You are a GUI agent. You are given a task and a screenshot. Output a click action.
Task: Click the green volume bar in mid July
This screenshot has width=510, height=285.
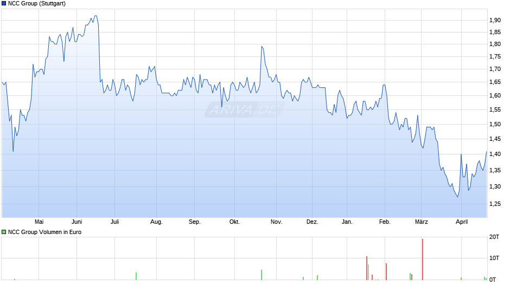pos(136,276)
